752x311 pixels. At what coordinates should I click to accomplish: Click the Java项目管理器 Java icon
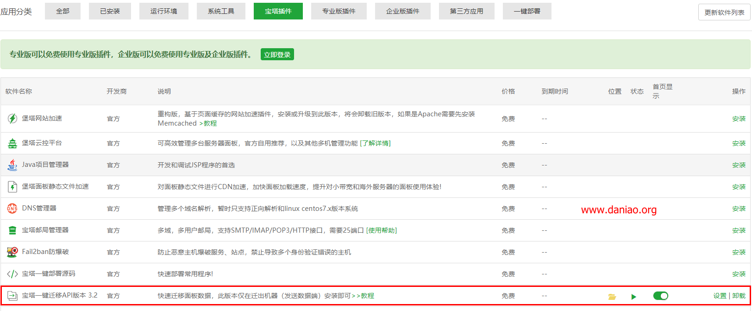(13, 165)
